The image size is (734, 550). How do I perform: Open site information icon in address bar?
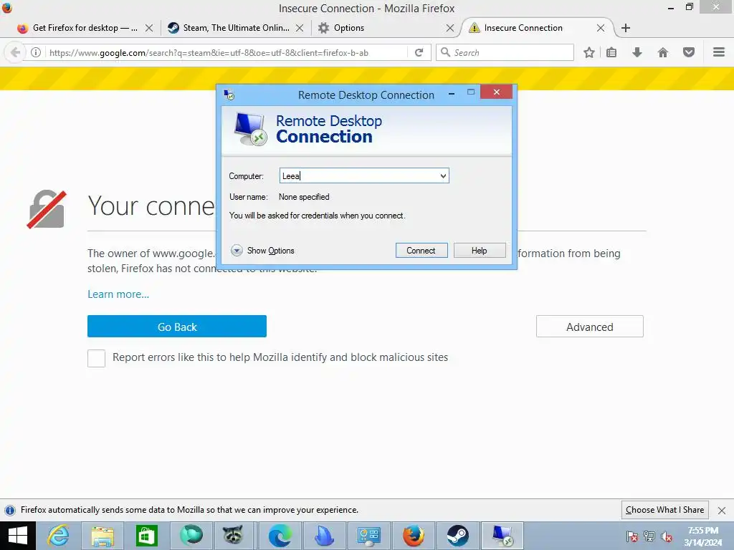point(36,52)
